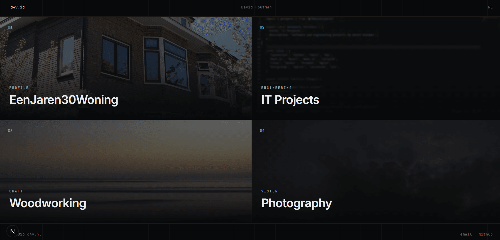The height and width of the screenshot is (240, 500).
Task: Click the CRAFT label above Woodworking
Action: [16, 191]
